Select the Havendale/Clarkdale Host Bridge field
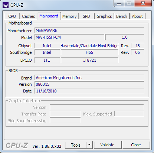The height and width of the screenshot is (153, 154). [90, 46]
